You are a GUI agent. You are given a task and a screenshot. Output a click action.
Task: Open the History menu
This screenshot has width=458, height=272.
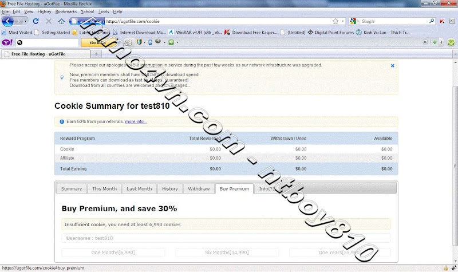tap(44, 11)
